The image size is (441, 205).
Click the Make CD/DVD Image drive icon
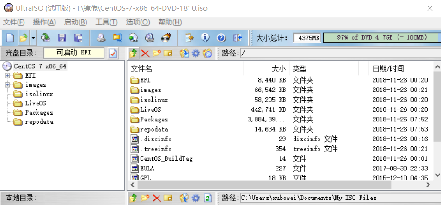[x=101, y=38]
